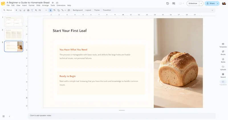
Task: Redo the last action
Action: point(24,10)
